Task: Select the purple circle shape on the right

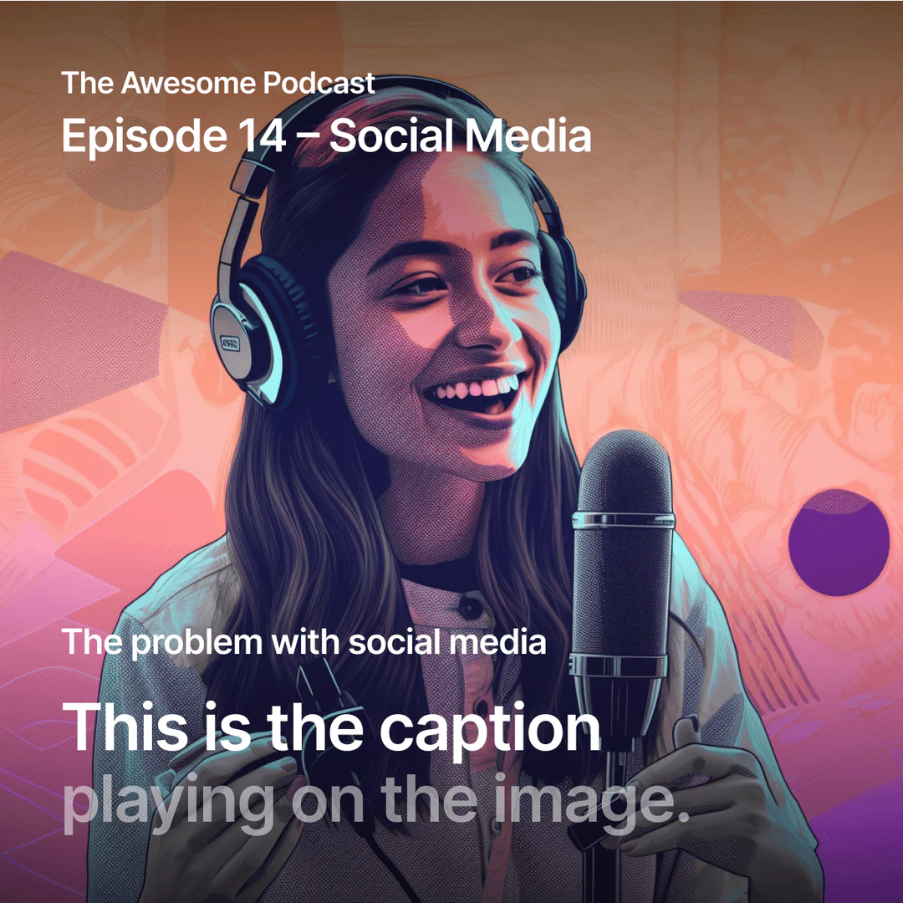Action: tap(838, 543)
